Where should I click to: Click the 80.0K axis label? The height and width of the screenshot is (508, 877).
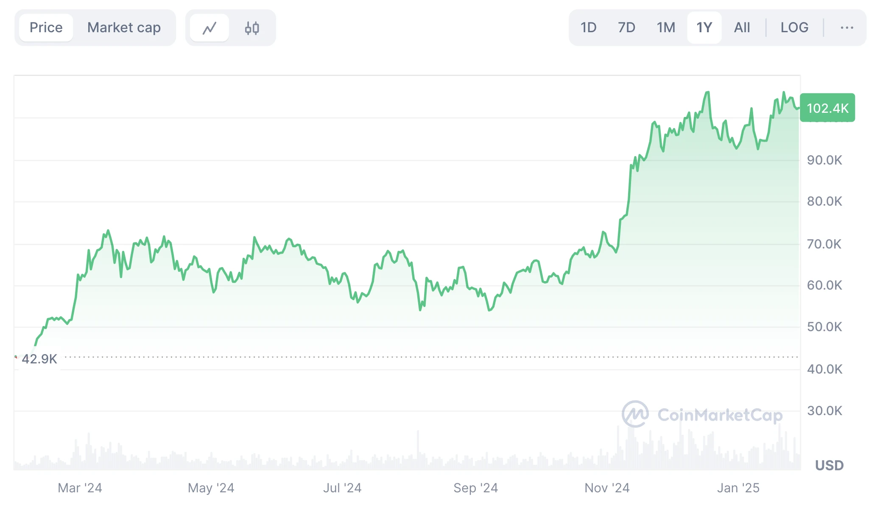click(824, 201)
